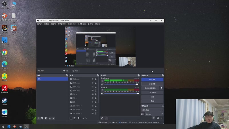This screenshot has height=129, width=229.
Task: Move the source down with the 来源 panel down arrow
Action: click(86, 118)
